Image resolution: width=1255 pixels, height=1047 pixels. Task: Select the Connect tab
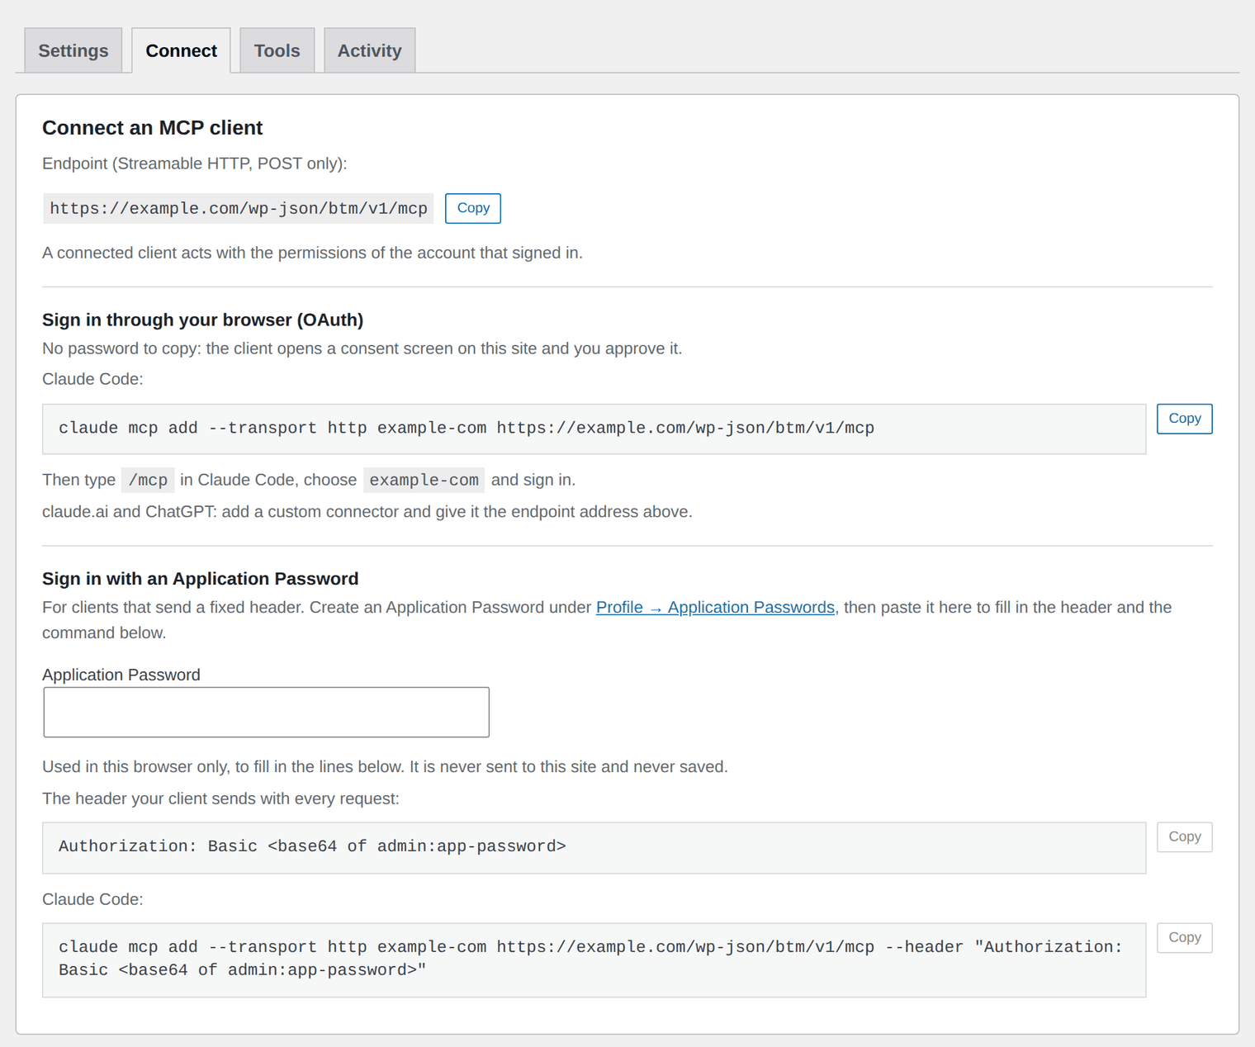(181, 50)
